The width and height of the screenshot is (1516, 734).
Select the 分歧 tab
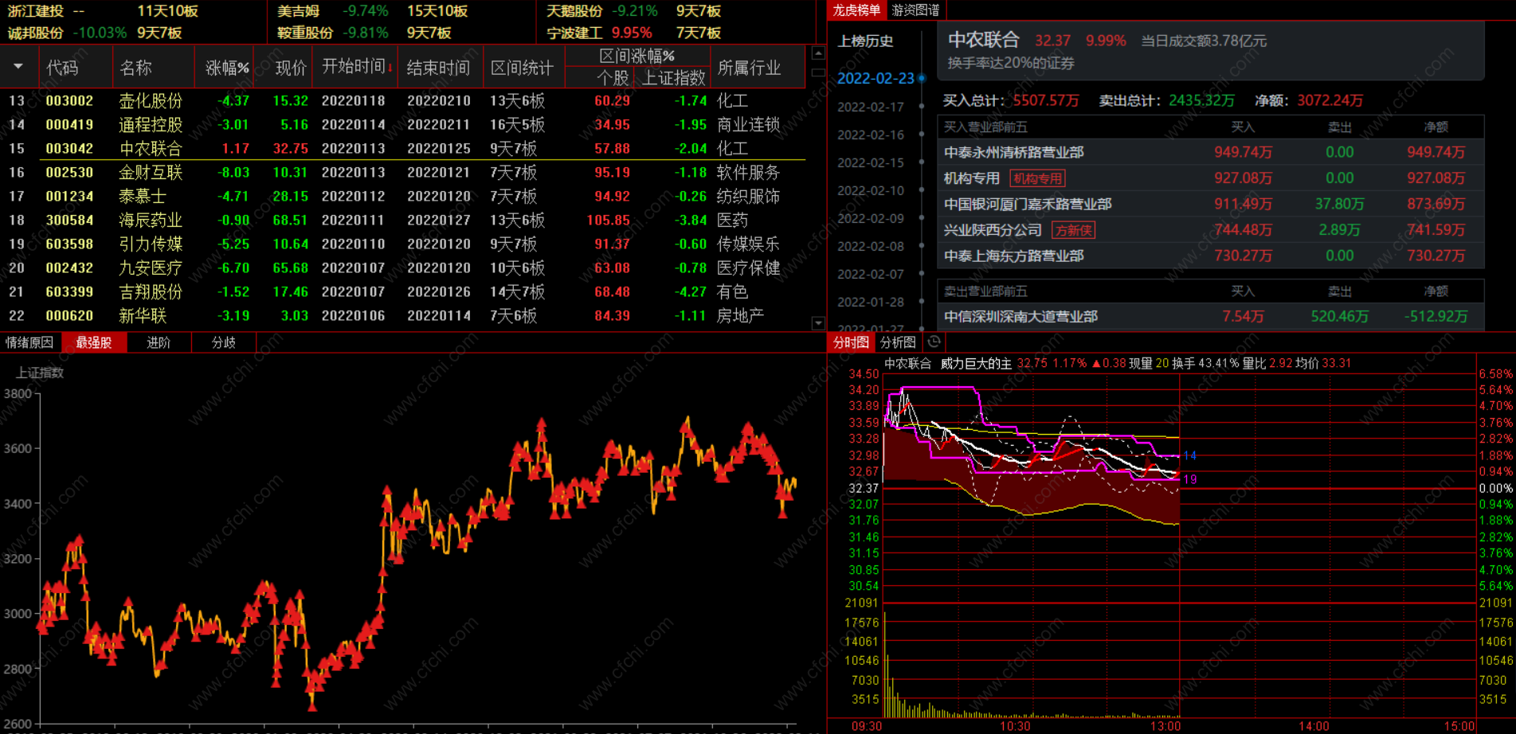click(224, 342)
